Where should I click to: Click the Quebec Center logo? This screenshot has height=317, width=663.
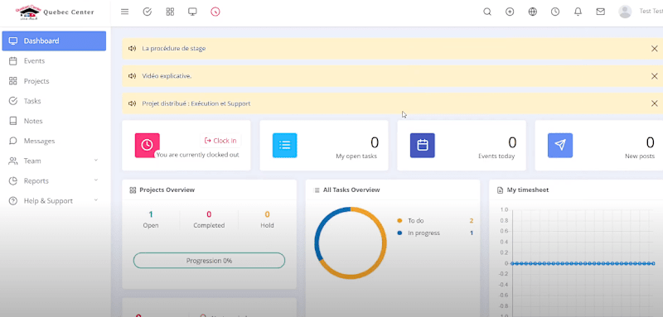pyautogui.click(x=55, y=12)
